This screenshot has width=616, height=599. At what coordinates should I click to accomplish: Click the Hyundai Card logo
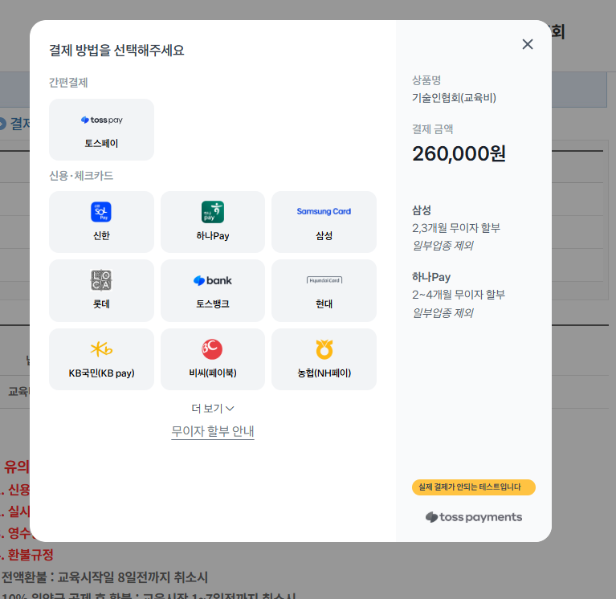[x=324, y=280]
